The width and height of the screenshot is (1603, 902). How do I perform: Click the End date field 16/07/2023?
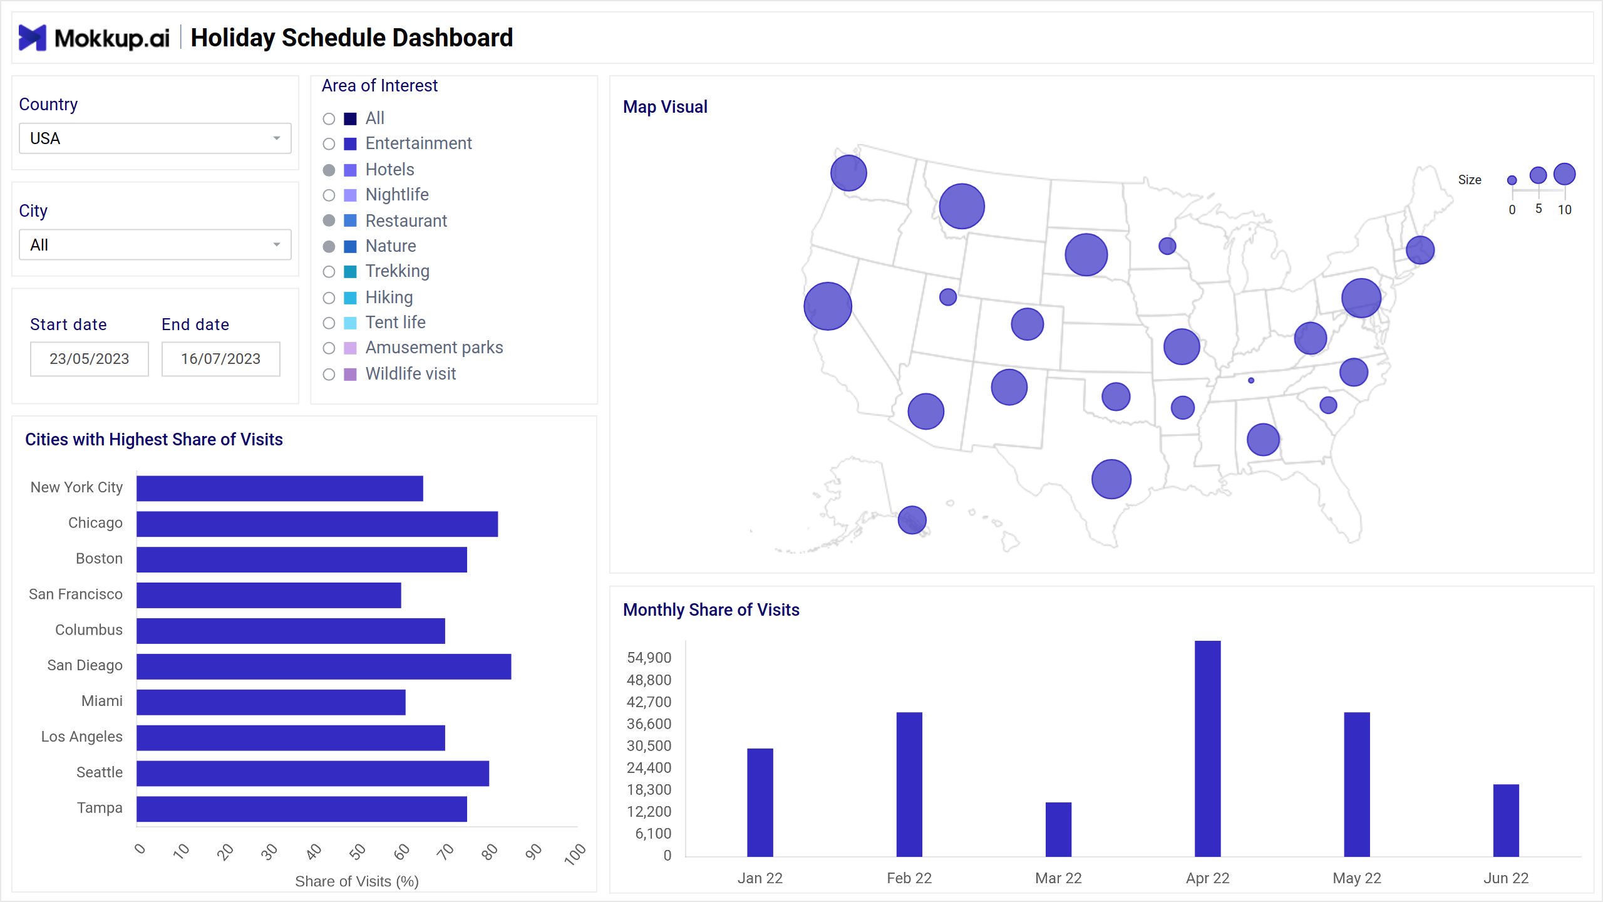(x=220, y=359)
